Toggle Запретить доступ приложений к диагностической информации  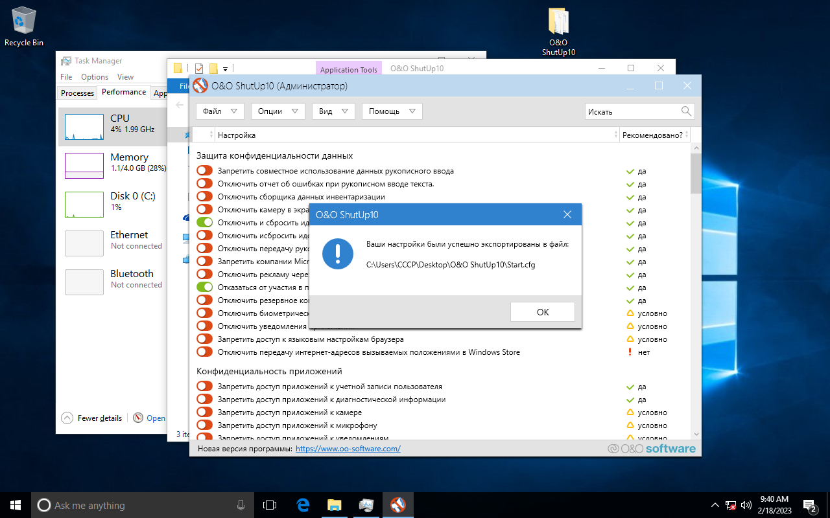click(205, 400)
